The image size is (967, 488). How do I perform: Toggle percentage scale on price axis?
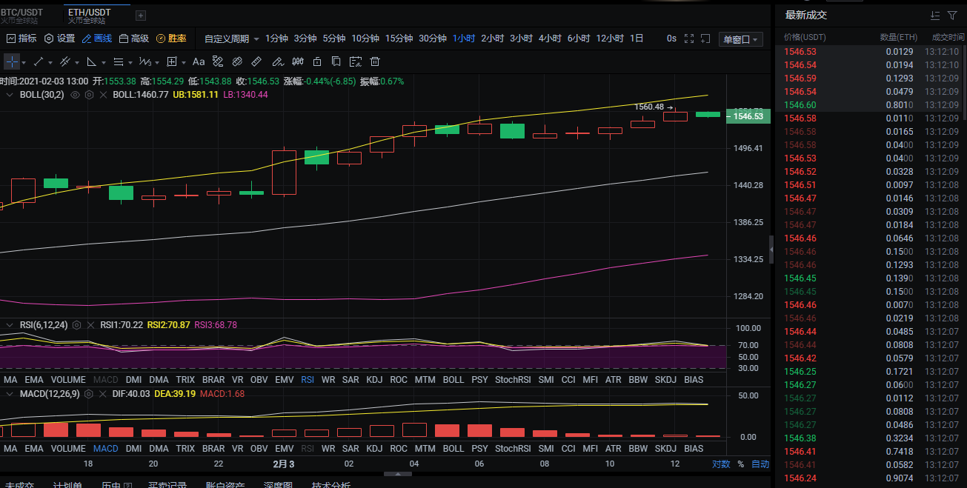pyautogui.click(x=740, y=464)
